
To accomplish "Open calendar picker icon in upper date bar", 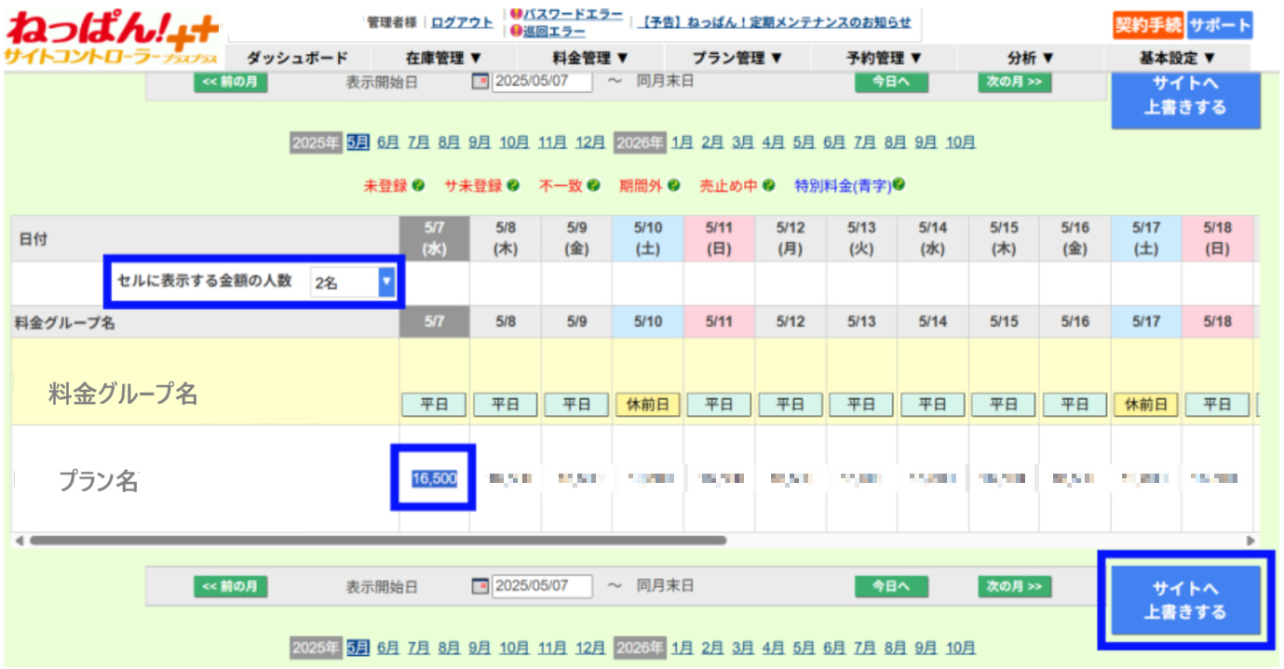I will click(x=480, y=82).
